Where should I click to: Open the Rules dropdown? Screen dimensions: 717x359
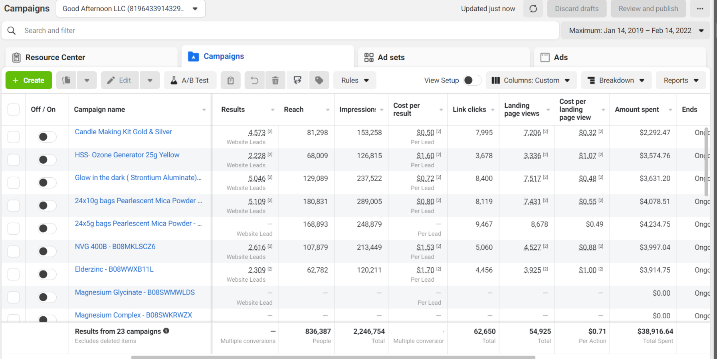click(355, 80)
